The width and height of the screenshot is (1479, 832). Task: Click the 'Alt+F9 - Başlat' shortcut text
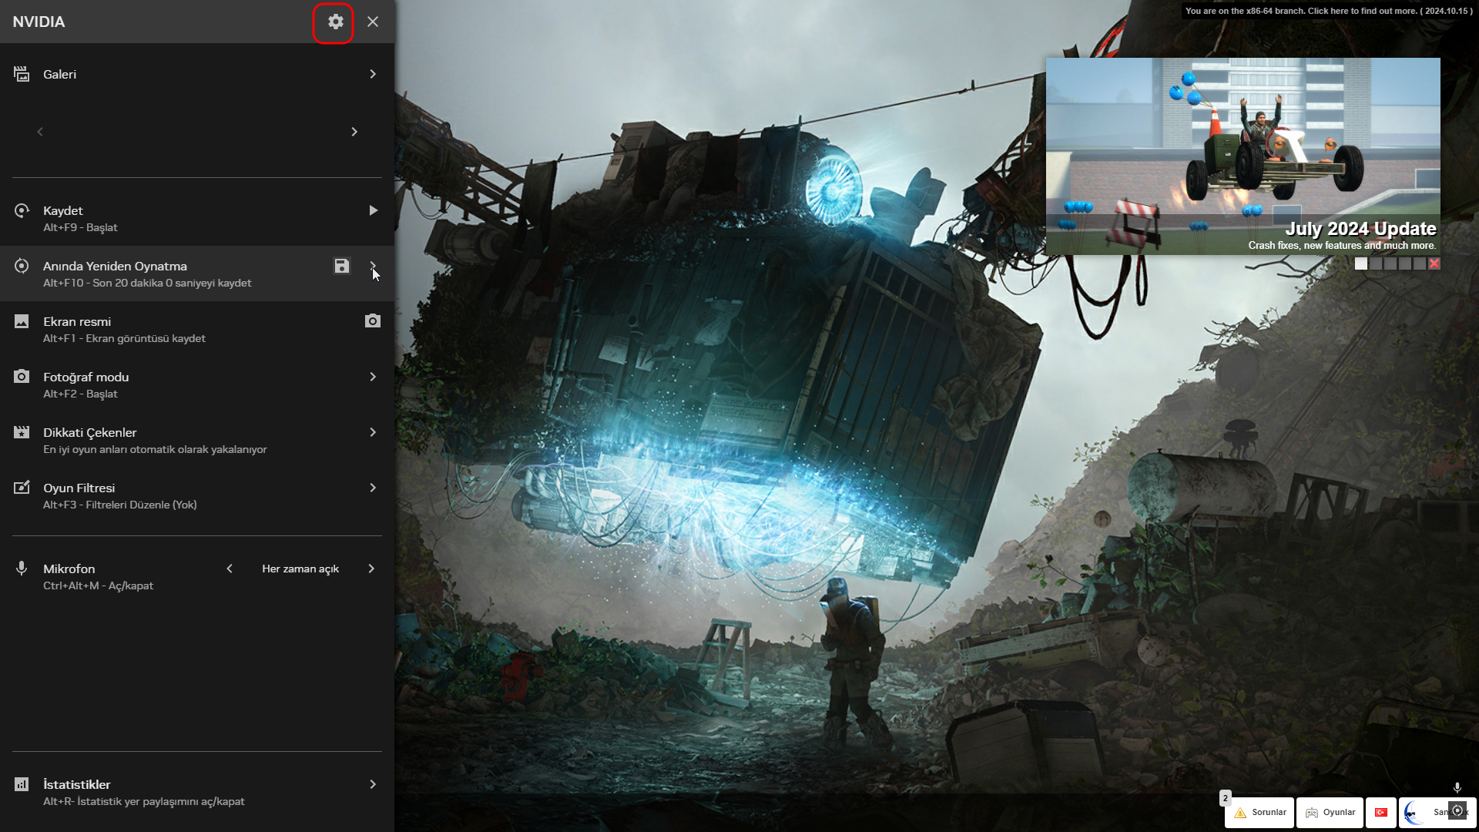80,228
